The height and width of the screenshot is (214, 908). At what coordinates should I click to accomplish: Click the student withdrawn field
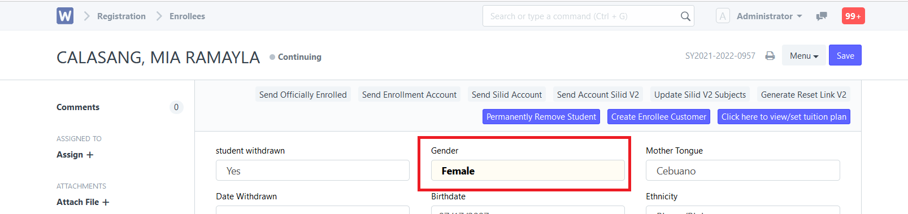pyautogui.click(x=312, y=171)
